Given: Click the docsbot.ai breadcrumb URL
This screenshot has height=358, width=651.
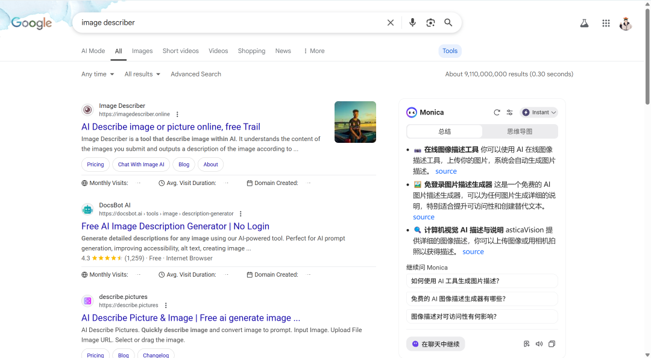Looking at the screenshot, I should (x=166, y=213).
